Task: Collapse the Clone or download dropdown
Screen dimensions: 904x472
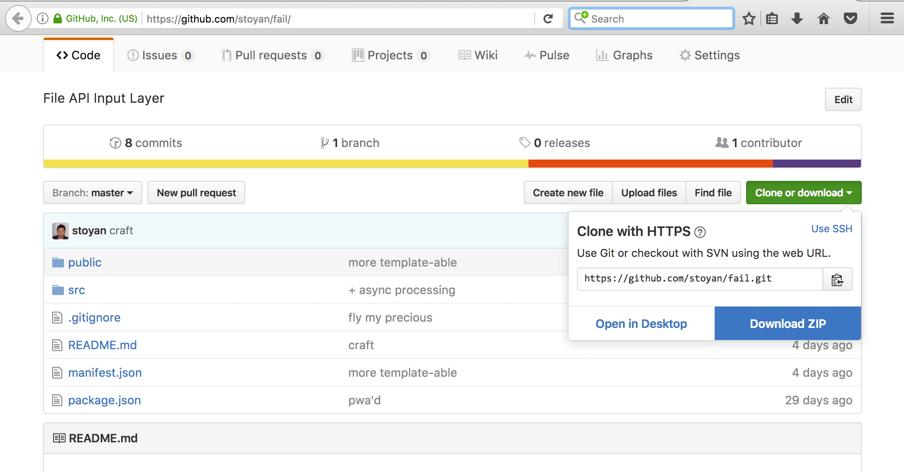Action: [803, 193]
